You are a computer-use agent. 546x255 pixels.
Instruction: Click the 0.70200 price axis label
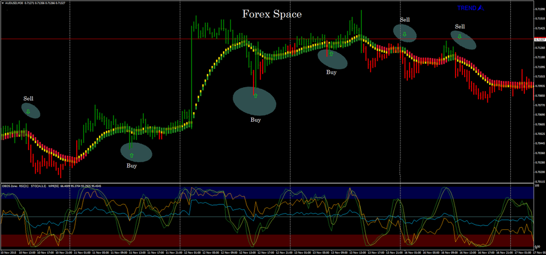tap(539, 172)
